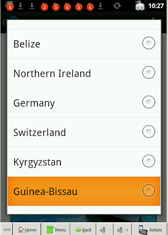Tap the Android debug icon in status bar
The height and width of the screenshot is (235, 168).
[x=140, y=6]
